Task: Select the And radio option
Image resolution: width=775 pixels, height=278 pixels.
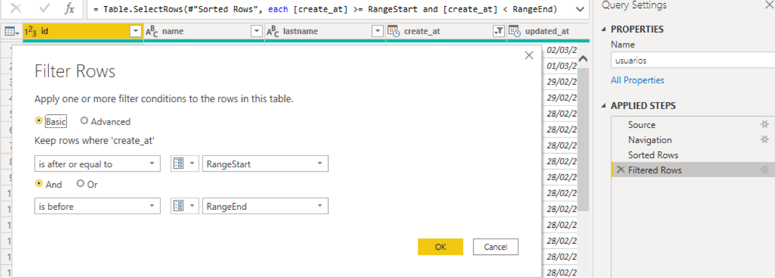Action: pyautogui.click(x=40, y=184)
